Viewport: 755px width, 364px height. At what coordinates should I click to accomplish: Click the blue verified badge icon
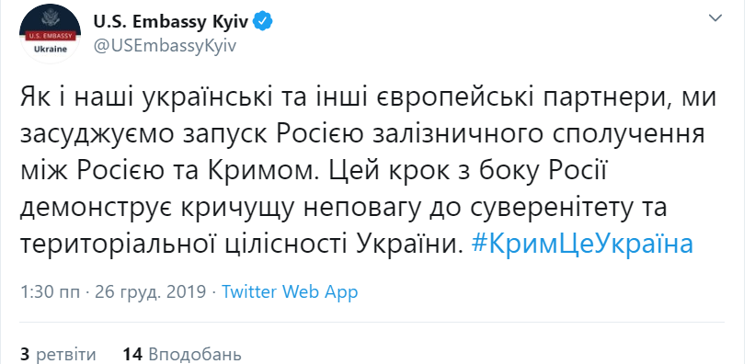[264, 22]
